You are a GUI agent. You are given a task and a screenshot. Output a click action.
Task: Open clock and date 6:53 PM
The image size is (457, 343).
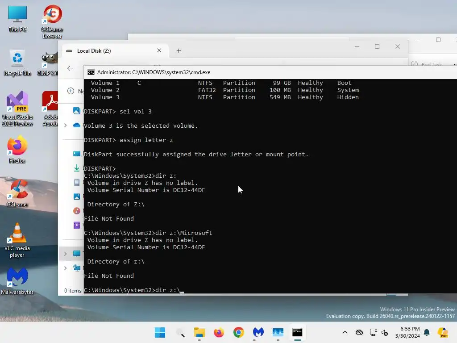click(407, 332)
